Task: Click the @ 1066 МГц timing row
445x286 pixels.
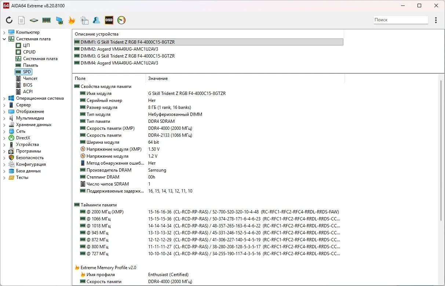Action: 208,219
